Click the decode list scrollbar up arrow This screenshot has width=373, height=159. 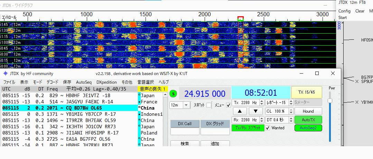coord(165,95)
